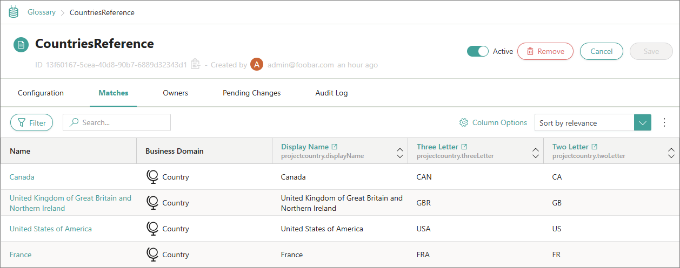The height and width of the screenshot is (268, 680).
Task: Open Column Options
Action: click(493, 122)
